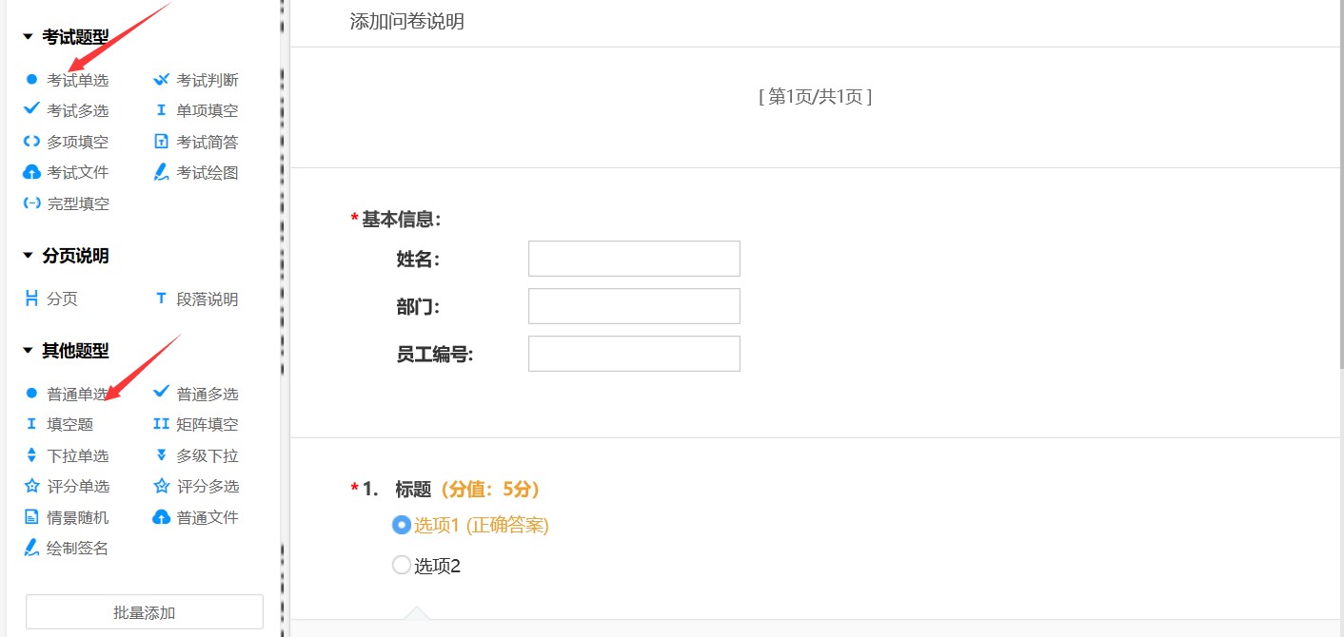Click the 下拉单选 question type icon

point(31,455)
